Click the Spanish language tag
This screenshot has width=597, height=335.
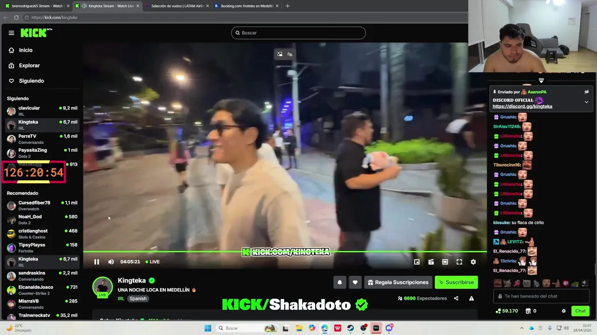coord(138,299)
